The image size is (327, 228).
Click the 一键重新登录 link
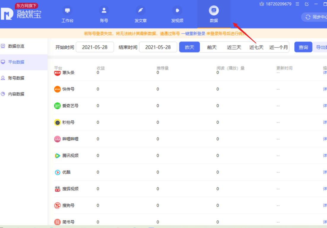point(193,34)
